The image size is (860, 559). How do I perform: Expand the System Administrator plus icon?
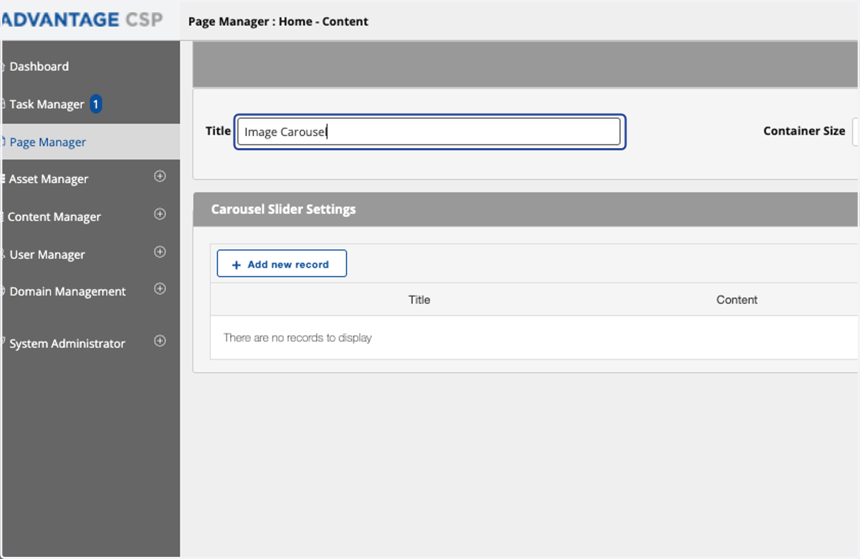pos(160,341)
